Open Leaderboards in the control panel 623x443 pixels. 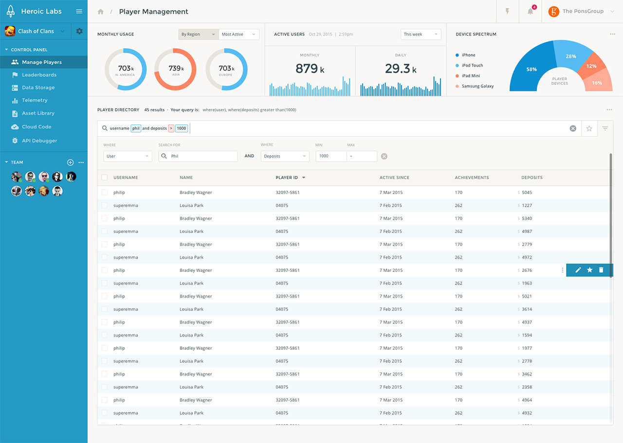[x=39, y=75]
